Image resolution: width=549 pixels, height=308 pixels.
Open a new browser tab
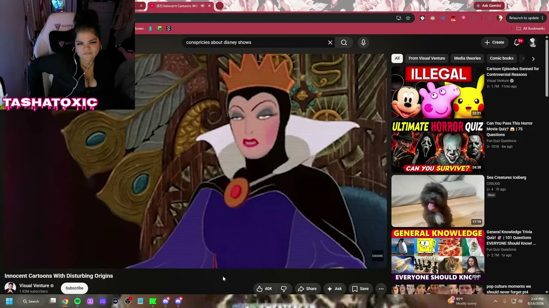click(220, 6)
